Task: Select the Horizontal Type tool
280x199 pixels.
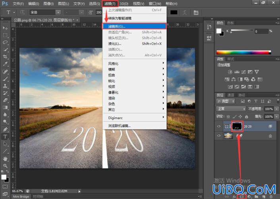Action: pyautogui.click(x=5, y=137)
